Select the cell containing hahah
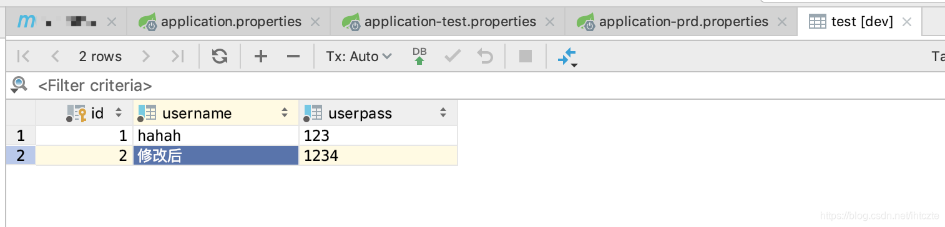The image size is (945, 227). 216,135
